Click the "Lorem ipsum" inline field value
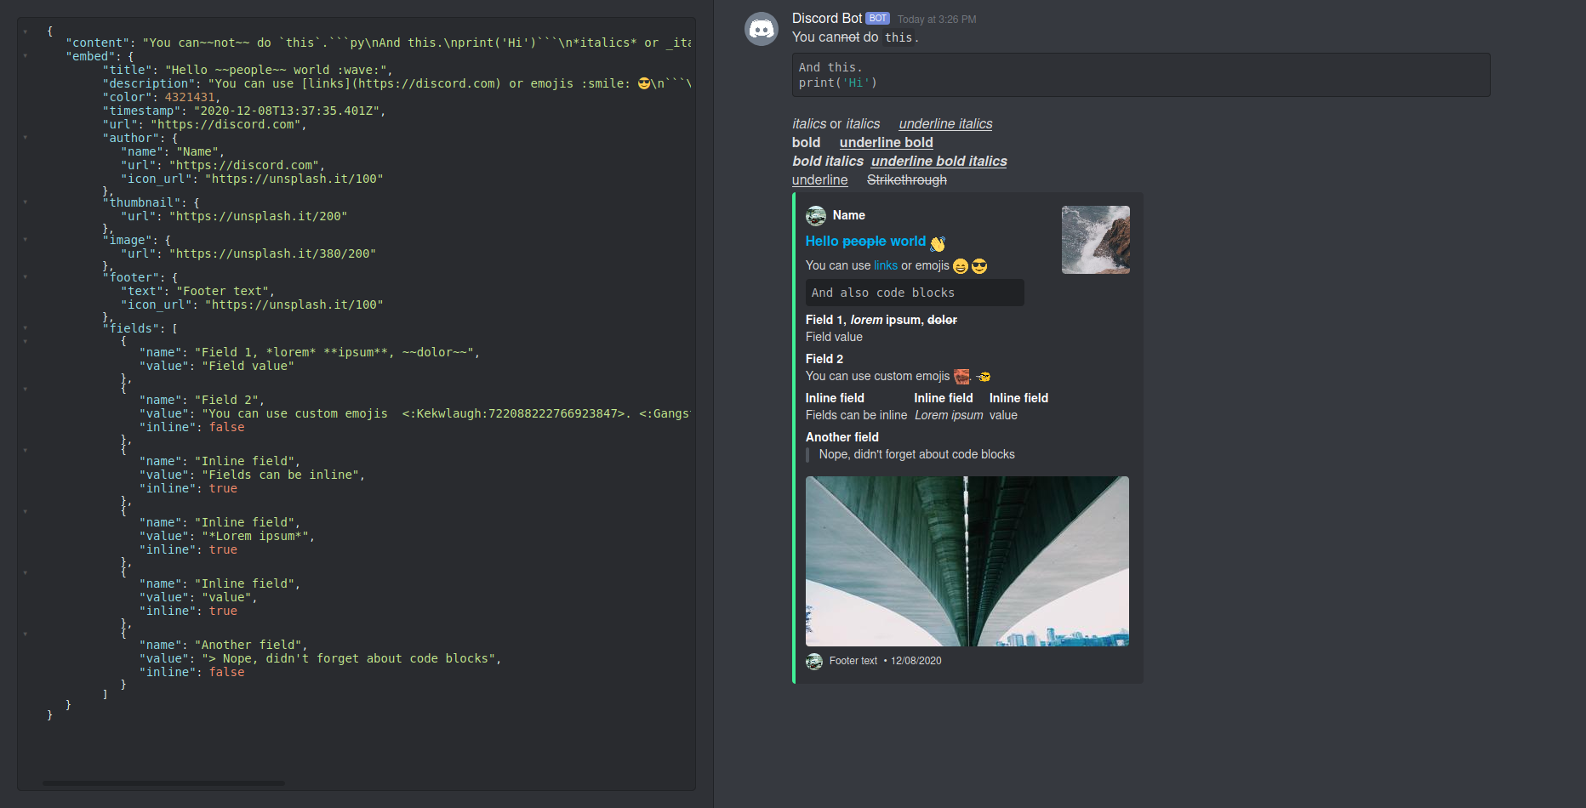This screenshot has width=1586, height=808. (x=949, y=415)
